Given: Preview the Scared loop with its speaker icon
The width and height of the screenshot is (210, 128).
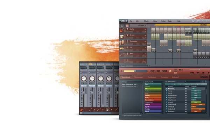Looking at the screenshot, I should [x=167, y=102].
